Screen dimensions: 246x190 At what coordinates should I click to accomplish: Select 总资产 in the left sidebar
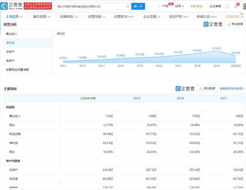pos(10,51)
